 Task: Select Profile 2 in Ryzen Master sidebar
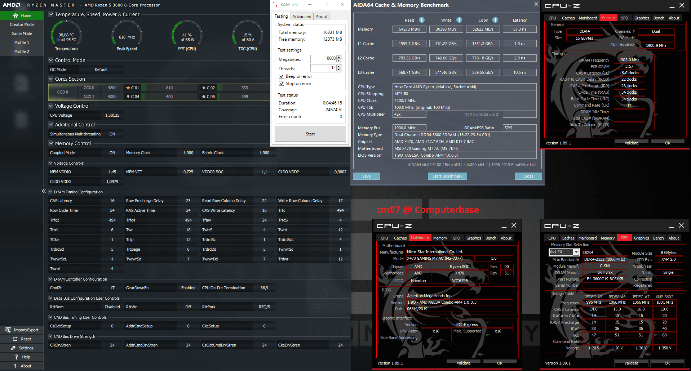tap(22, 52)
